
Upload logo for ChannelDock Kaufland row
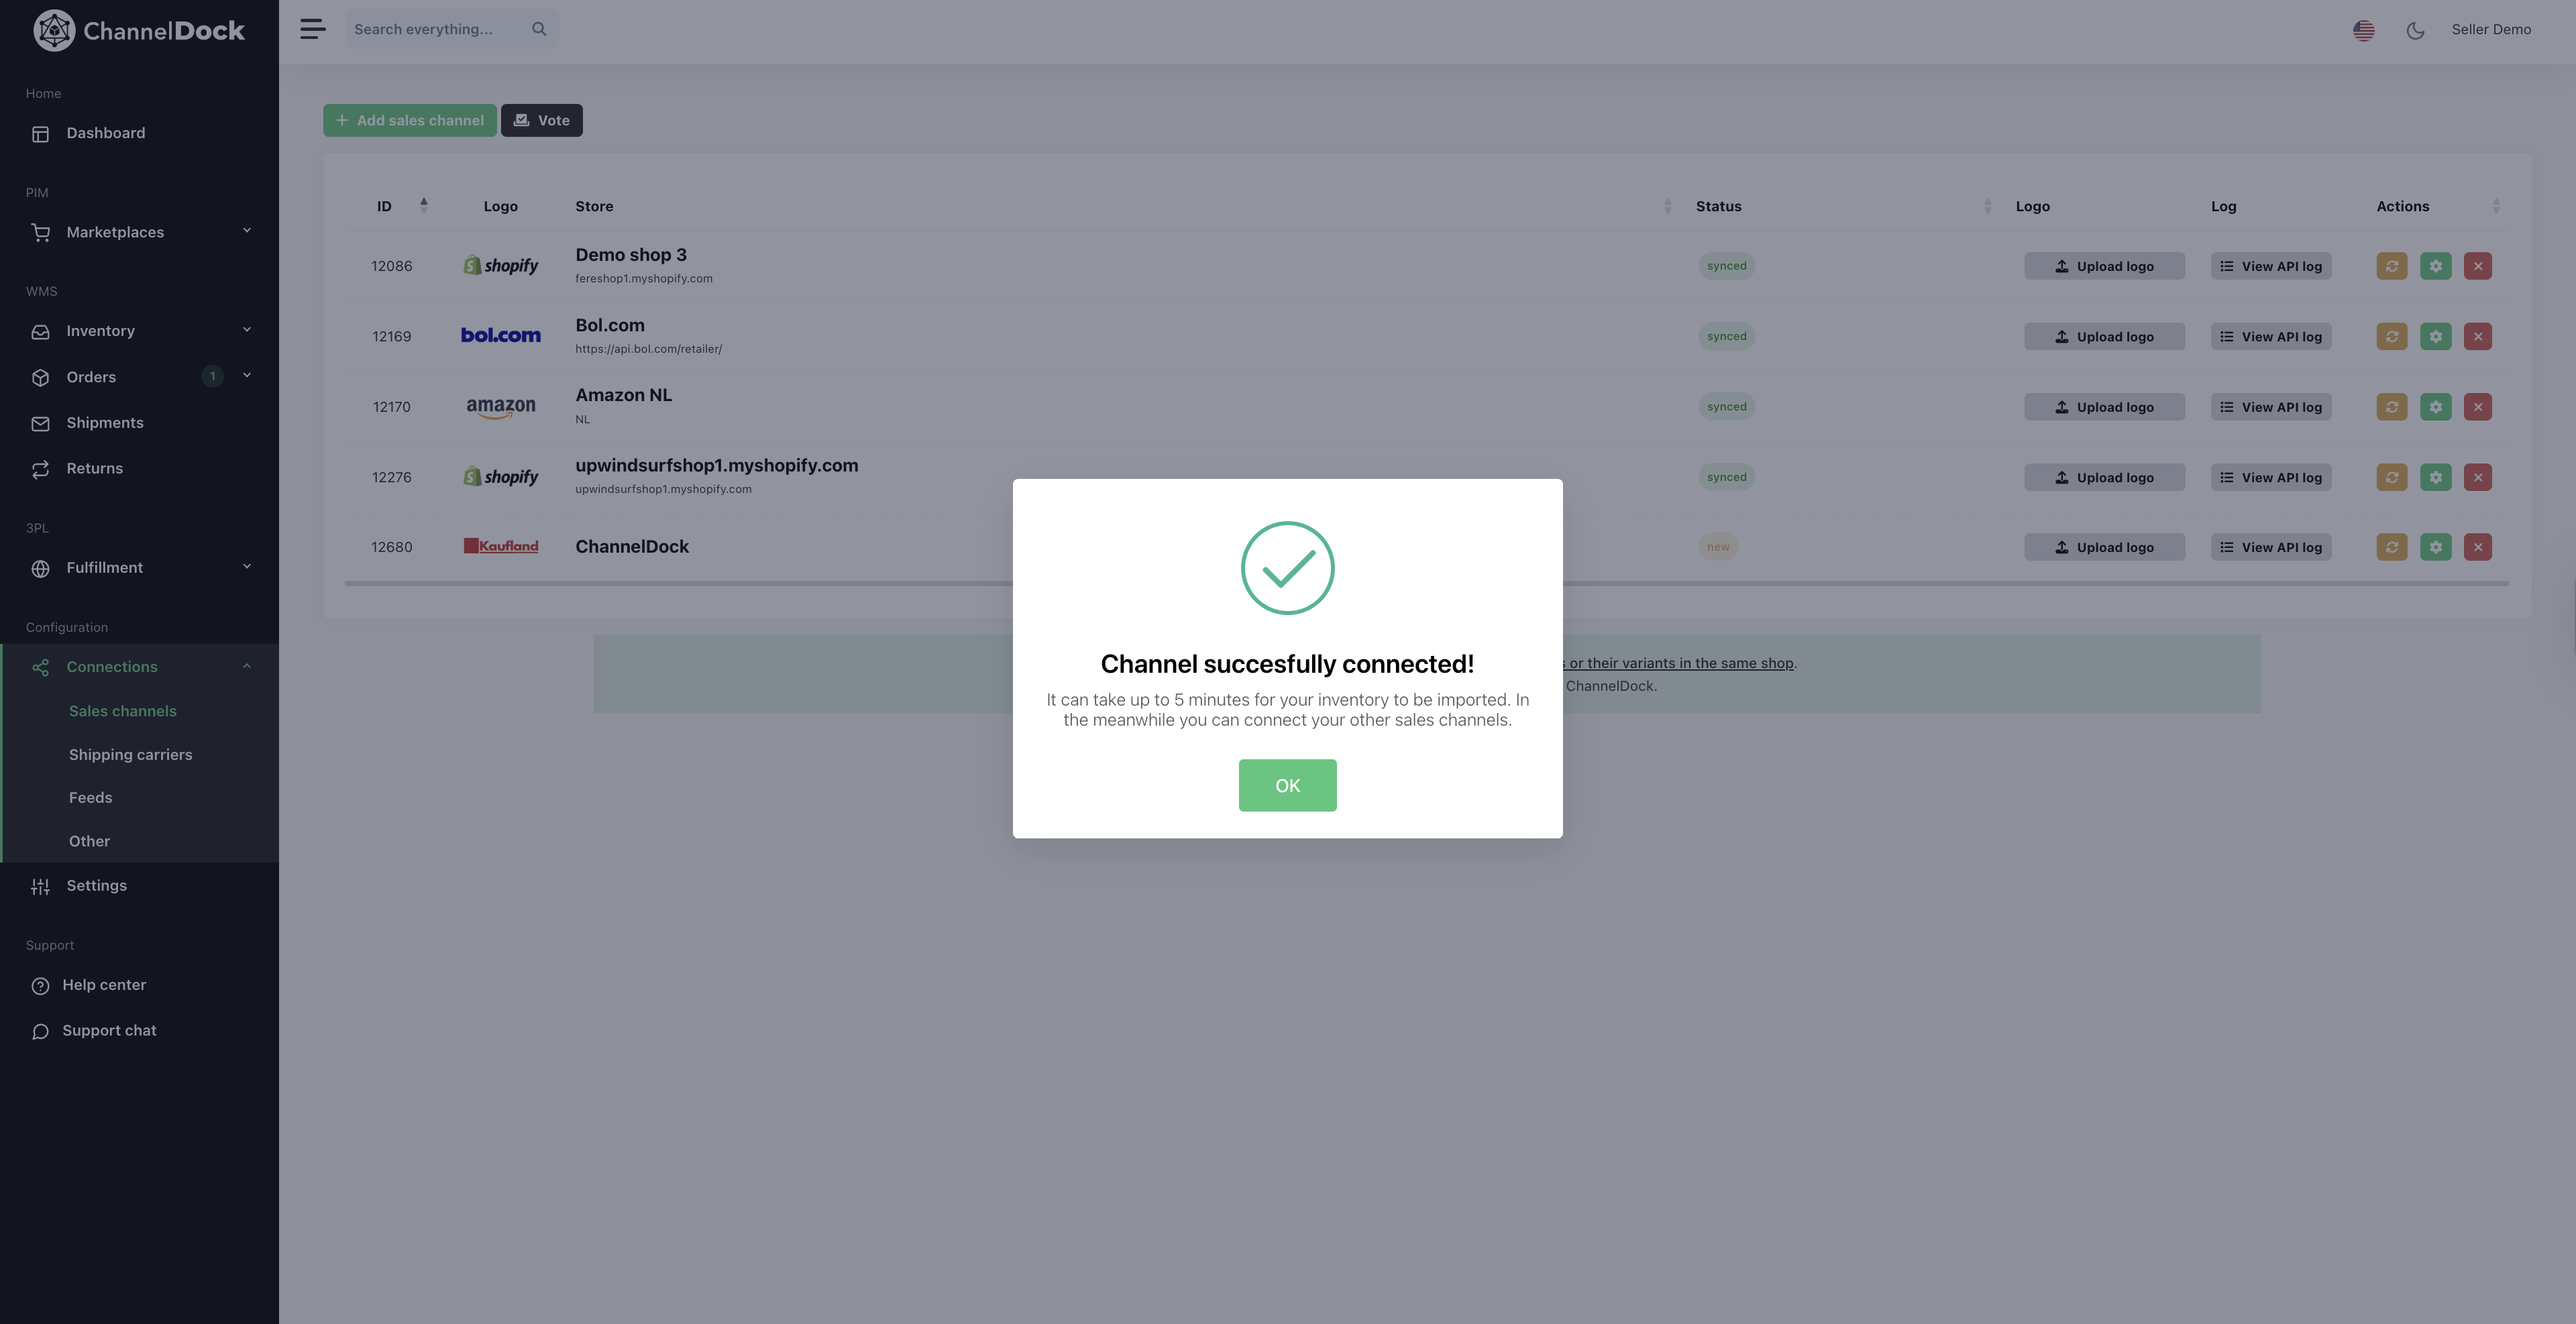pos(2104,547)
